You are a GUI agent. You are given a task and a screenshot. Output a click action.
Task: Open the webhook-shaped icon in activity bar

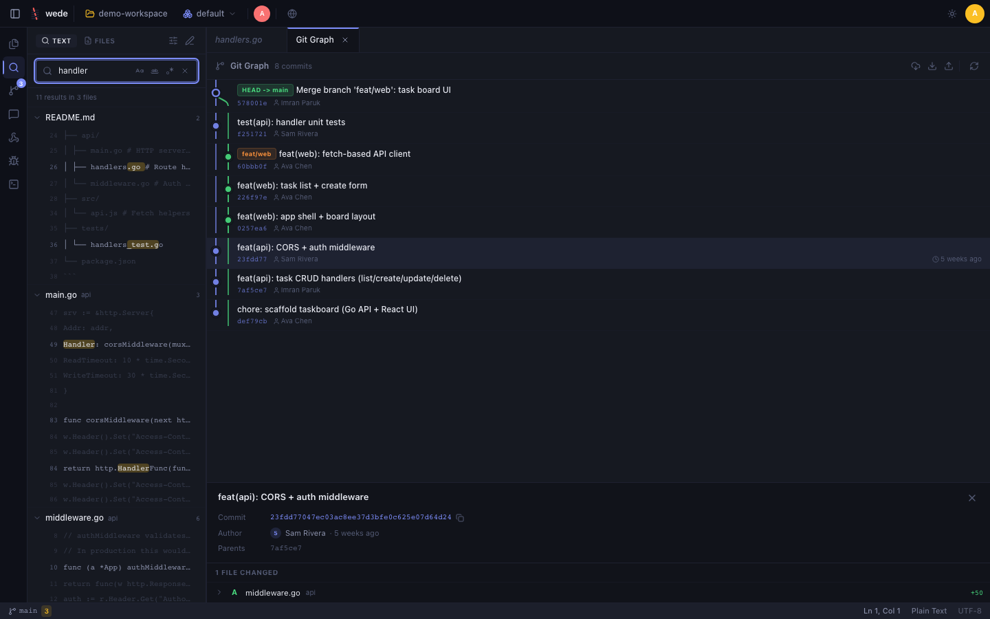14,138
